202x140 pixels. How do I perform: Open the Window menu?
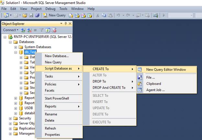click(77, 9)
